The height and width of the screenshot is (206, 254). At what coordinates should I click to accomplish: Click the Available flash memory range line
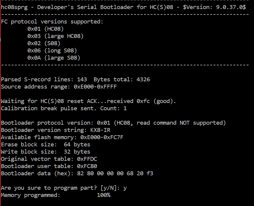62,137
